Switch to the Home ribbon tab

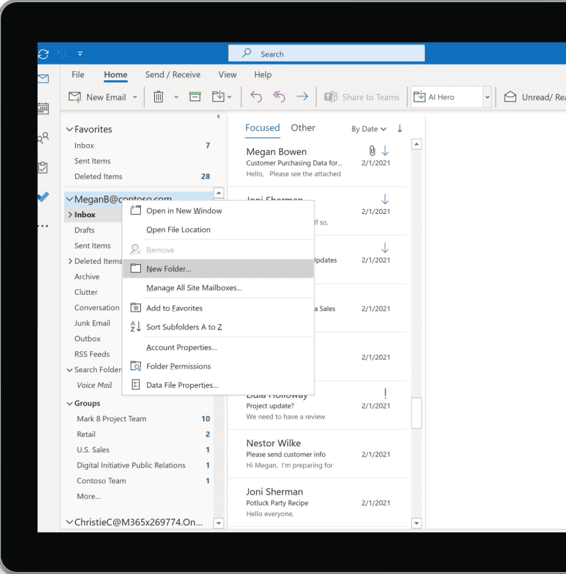[x=116, y=74]
